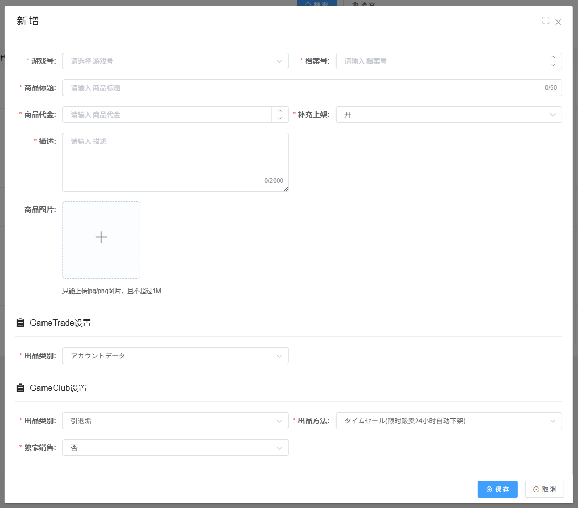Image resolution: width=578 pixels, height=508 pixels.
Task: Open the 游戏号 dropdown
Action: (175, 61)
